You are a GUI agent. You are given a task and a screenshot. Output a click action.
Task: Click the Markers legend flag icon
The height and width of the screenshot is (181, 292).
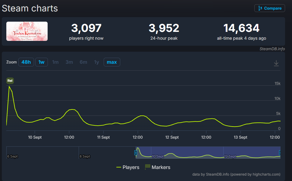coord(147,167)
